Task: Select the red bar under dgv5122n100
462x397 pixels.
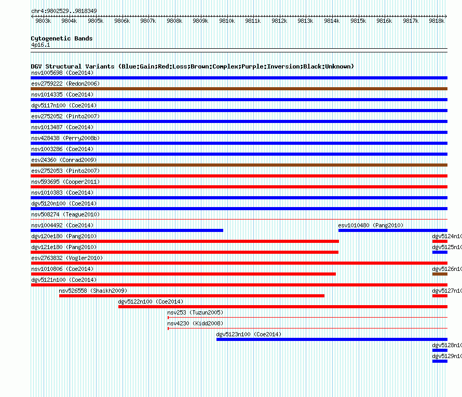Action: 283,307
